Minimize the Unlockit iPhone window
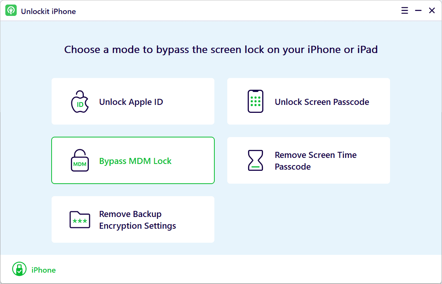The width and height of the screenshot is (442, 284). tap(418, 11)
